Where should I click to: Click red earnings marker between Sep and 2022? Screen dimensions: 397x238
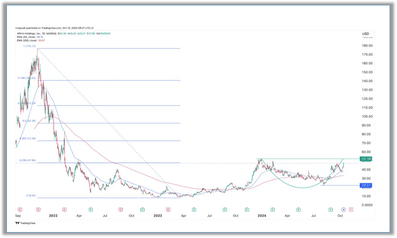(38, 209)
